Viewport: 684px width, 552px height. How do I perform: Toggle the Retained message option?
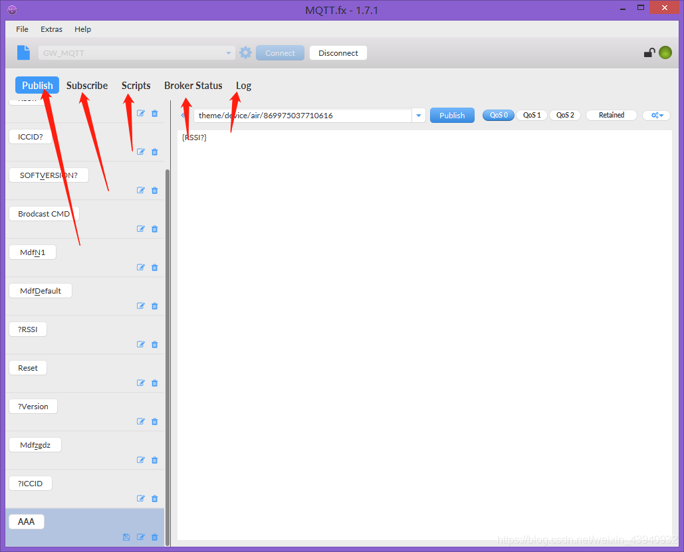(x=611, y=115)
